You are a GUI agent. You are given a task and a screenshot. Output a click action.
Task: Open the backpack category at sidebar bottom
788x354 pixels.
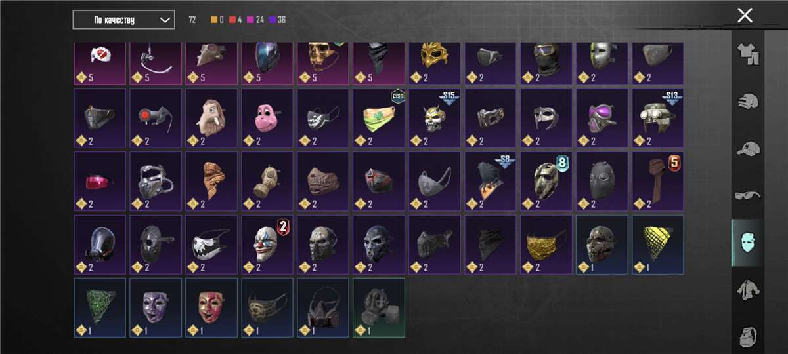747,336
